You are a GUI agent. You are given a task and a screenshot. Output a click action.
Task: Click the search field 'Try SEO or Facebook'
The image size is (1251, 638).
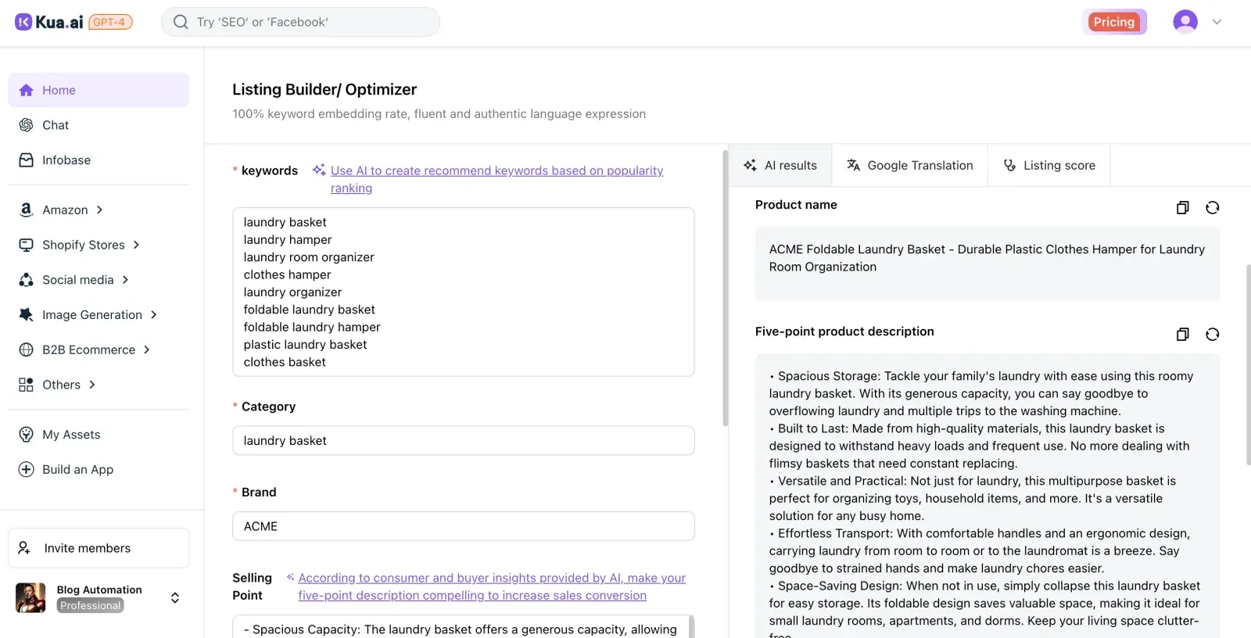(300, 22)
